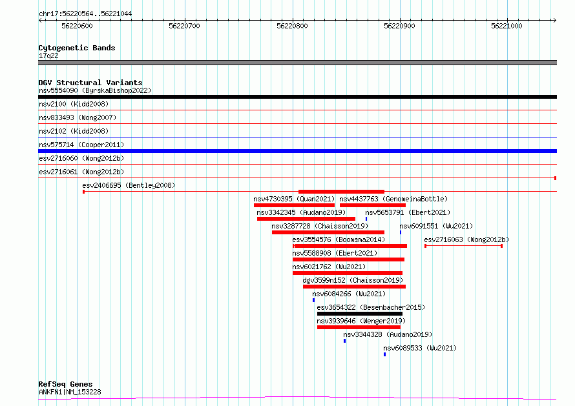Open nsv833493 (Wong2007) variant

(x=78, y=117)
